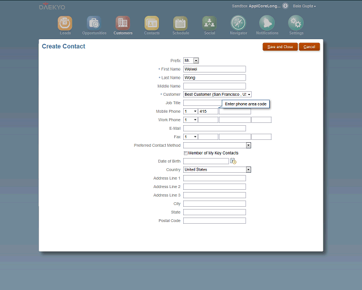362x290 pixels.
Task: Open the Bala Gupta user menu
Action: [x=304, y=6]
